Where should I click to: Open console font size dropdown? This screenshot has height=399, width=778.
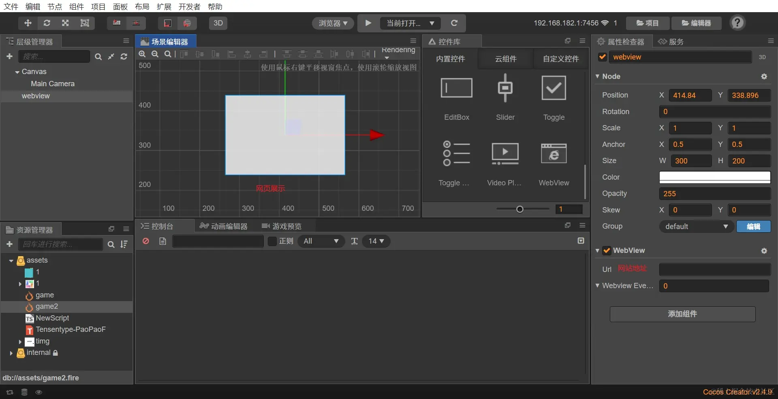tap(376, 241)
